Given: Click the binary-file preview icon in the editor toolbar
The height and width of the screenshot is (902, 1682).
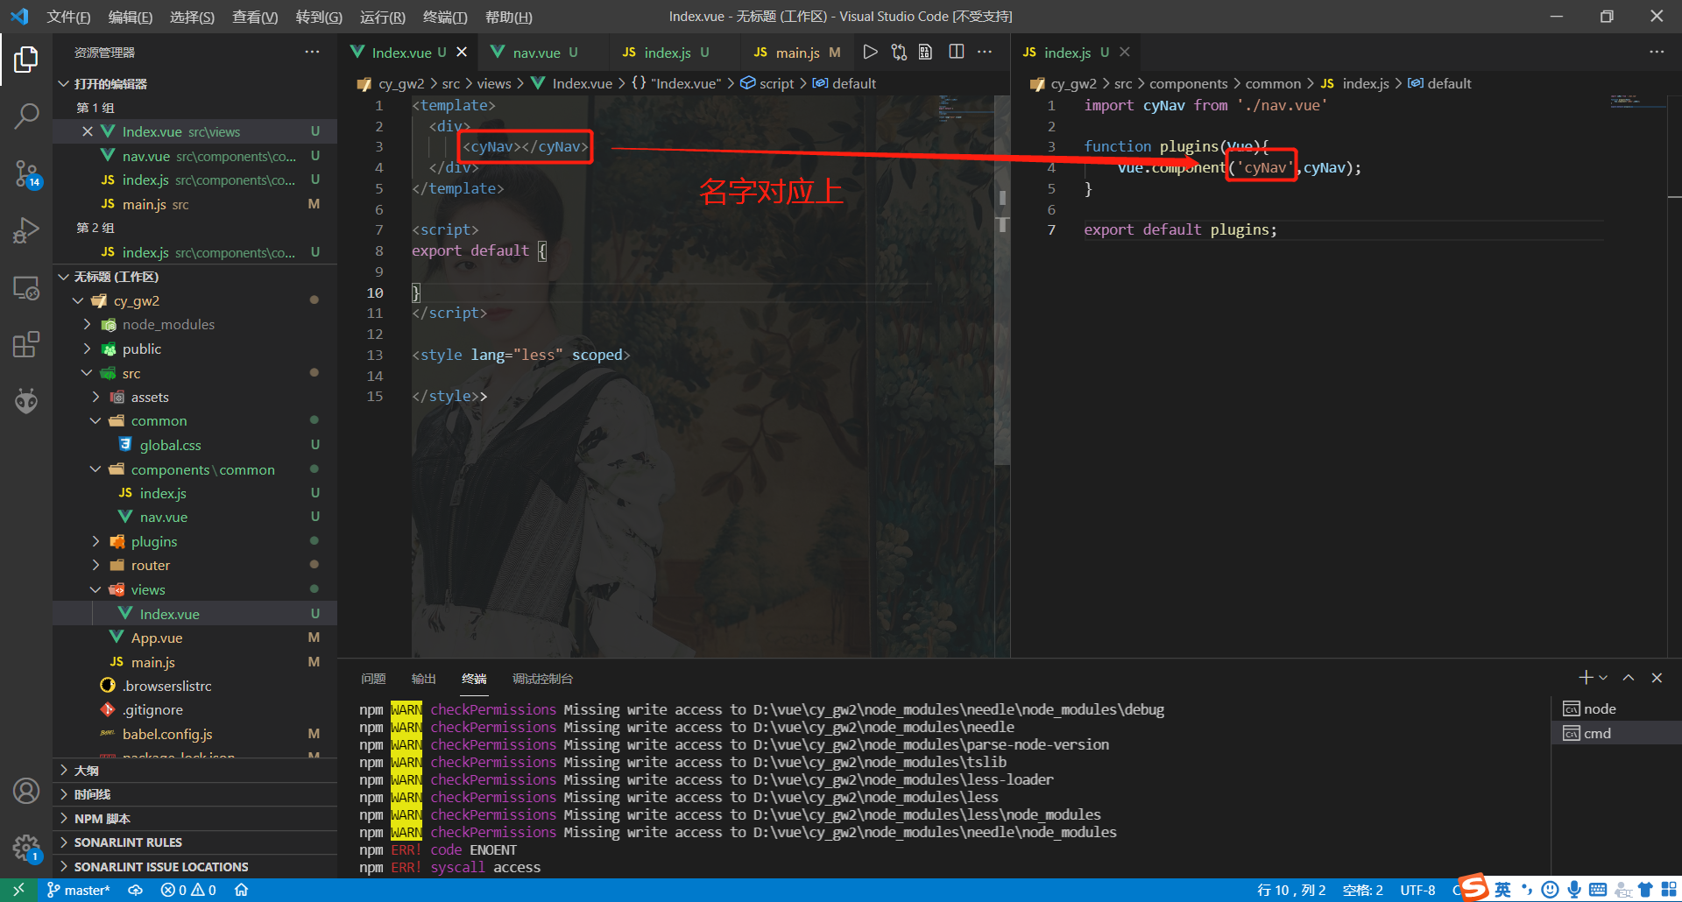Looking at the screenshot, I should 926,53.
